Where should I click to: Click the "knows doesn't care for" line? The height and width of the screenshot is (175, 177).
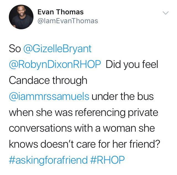click(x=60, y=144)
